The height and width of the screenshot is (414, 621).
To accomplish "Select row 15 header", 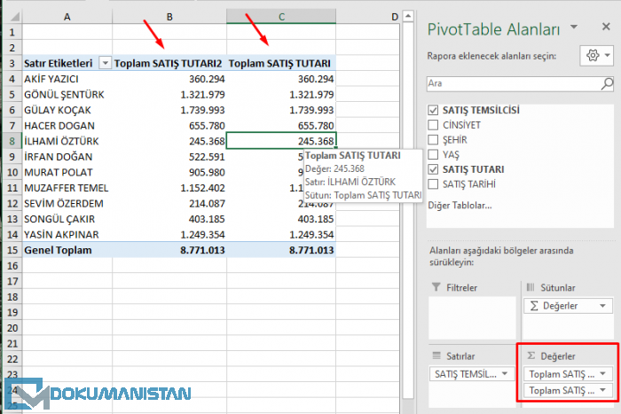I will pos(12,250).
